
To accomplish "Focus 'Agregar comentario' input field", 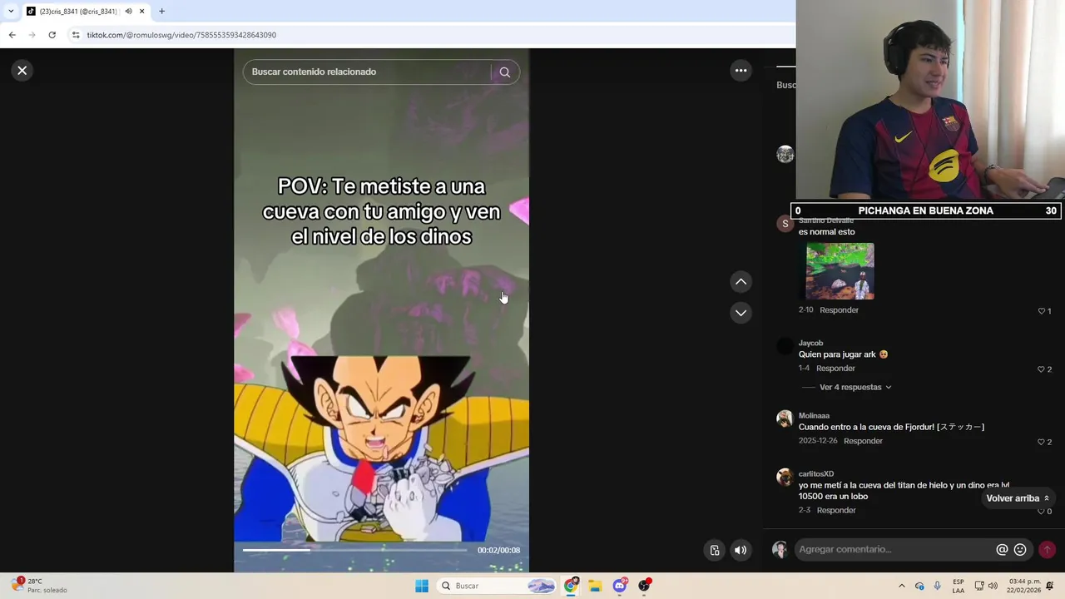I will pos(894,549).
